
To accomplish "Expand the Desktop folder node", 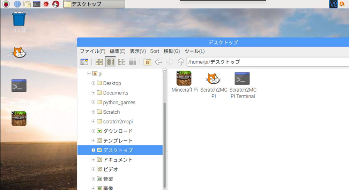I will [x=93, y=83].
